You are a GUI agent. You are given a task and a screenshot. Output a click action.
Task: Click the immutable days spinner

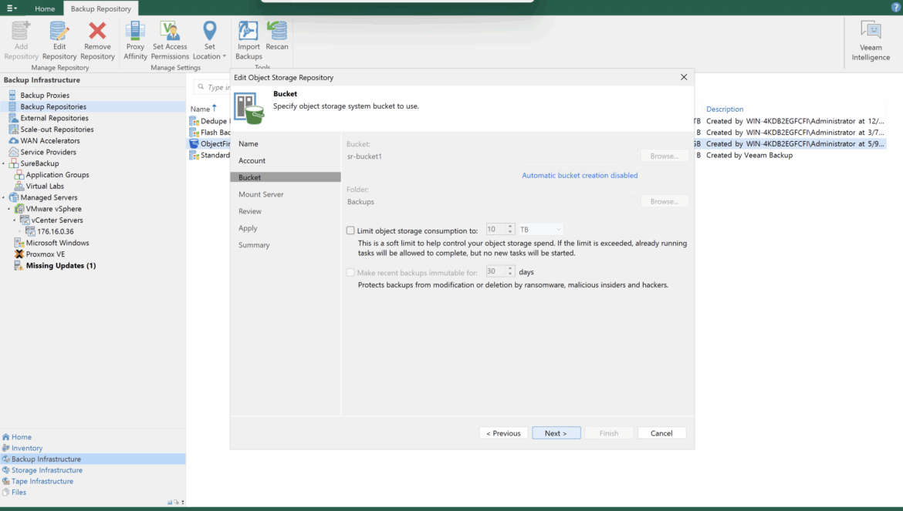pos(510,271)
